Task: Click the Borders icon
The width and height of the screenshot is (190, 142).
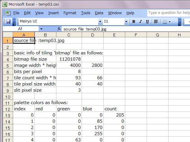Action: click(x=165, y=22)
